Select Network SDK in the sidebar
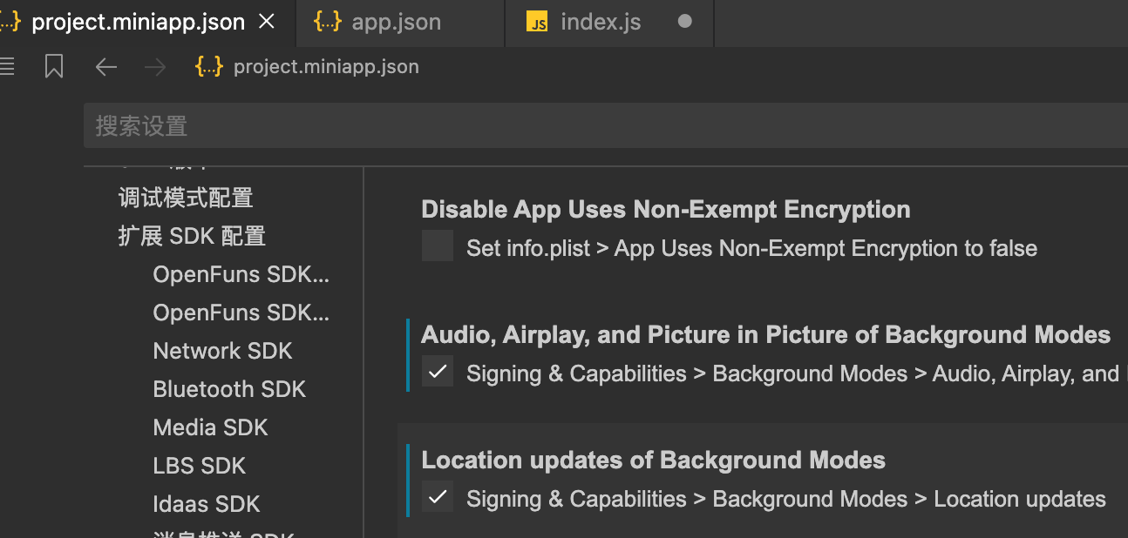 [x=222, y=351]
